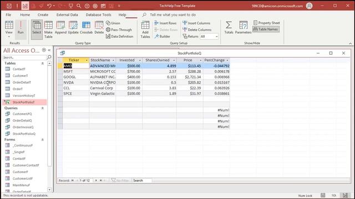Viewport: 355px width, 199px height.
Task: Open the MainMenuF form in the navigation pane
Action: click(21, 185)
